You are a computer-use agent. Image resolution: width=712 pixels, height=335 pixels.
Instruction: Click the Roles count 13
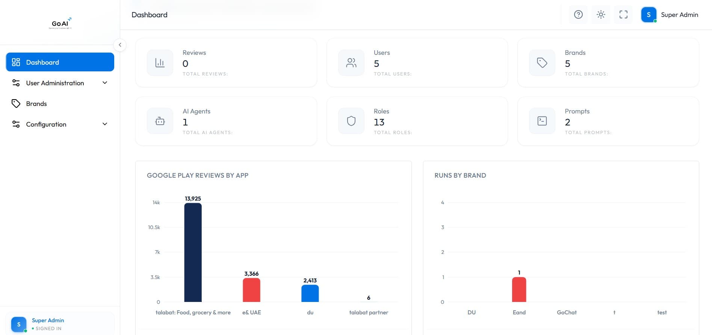pyautogui.click(x=379, y=122)
